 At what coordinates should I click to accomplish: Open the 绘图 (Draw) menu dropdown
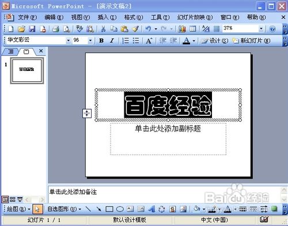(18, 209)
